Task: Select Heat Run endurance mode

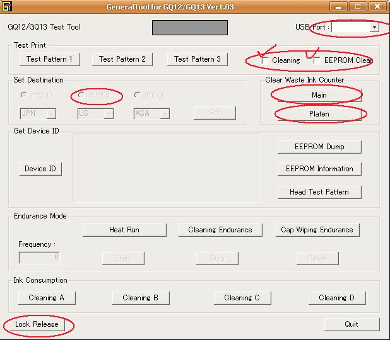Action: coord(124,230)
